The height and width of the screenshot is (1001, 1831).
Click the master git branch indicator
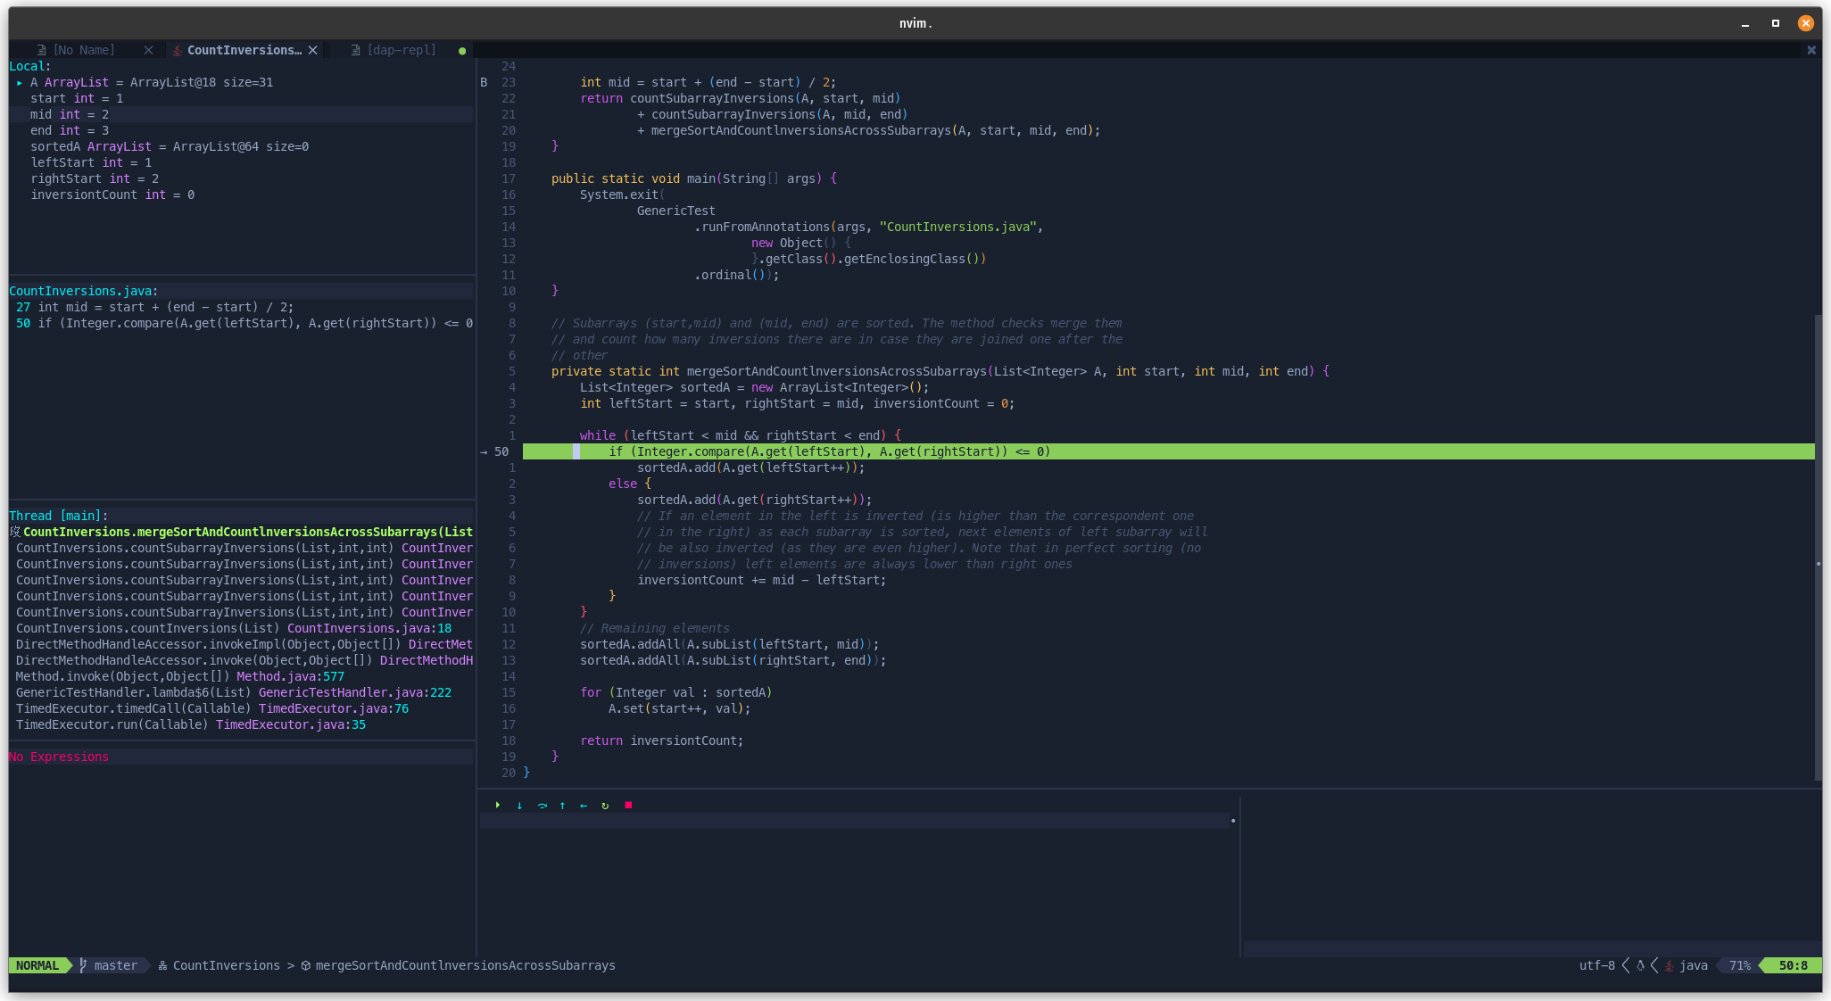(x=109, y=965)
